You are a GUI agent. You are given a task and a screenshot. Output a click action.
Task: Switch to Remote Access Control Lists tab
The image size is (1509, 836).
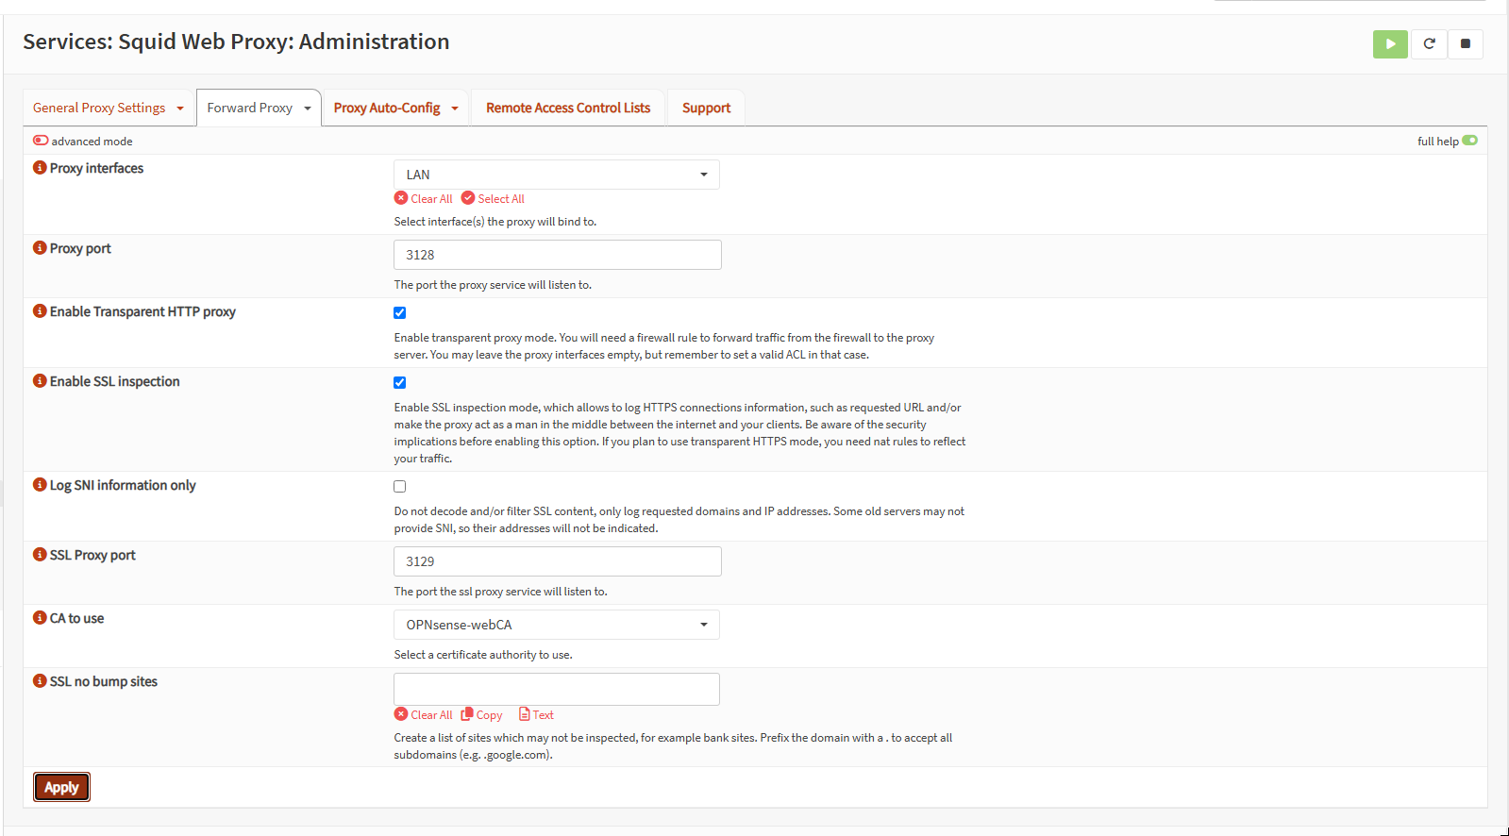coord(568,108)
